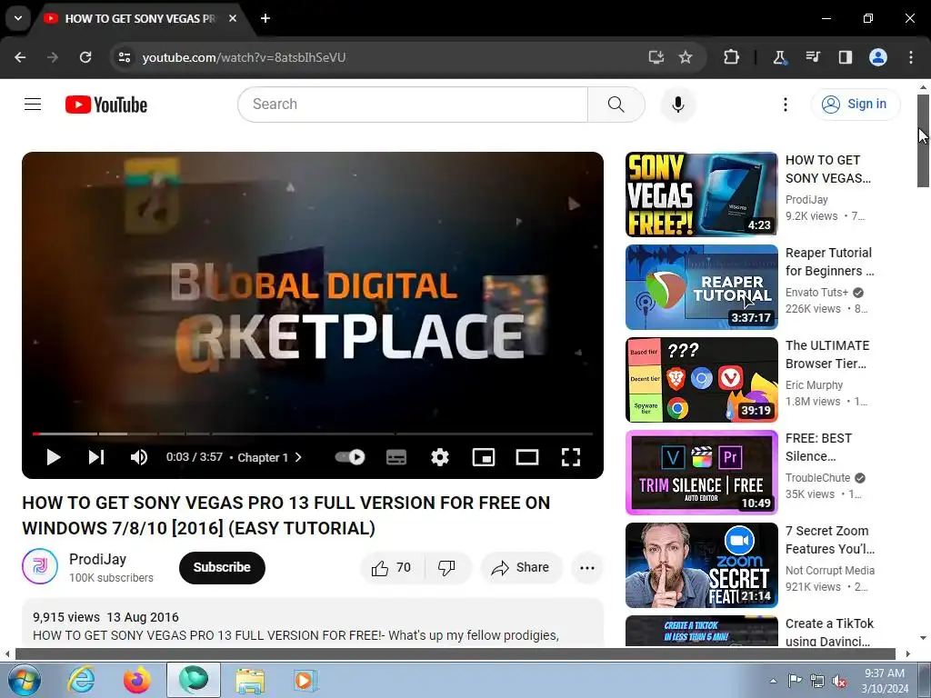Open Chrome Labs flask icon
Viewport: 931px width, 698px height.
(x=779, y=57)
